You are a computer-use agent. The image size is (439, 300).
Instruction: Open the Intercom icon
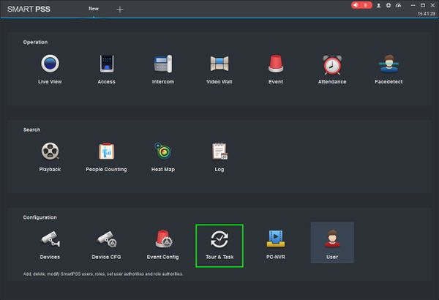click(x=162, y=65)
